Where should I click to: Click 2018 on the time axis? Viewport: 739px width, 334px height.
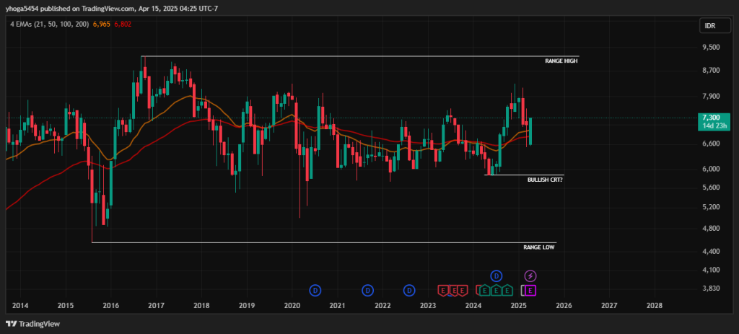pos(202,306)
